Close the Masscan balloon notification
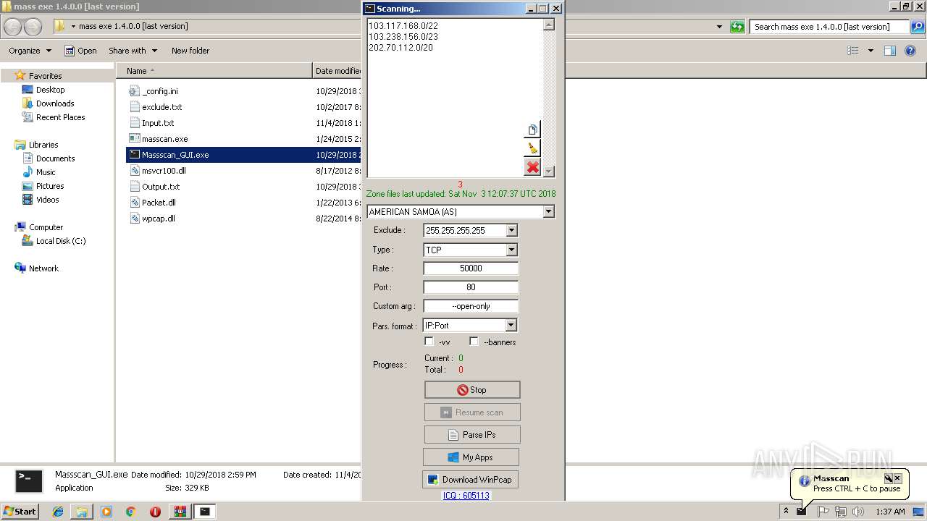This screenshot has height=521, width=927. (898, 478)
